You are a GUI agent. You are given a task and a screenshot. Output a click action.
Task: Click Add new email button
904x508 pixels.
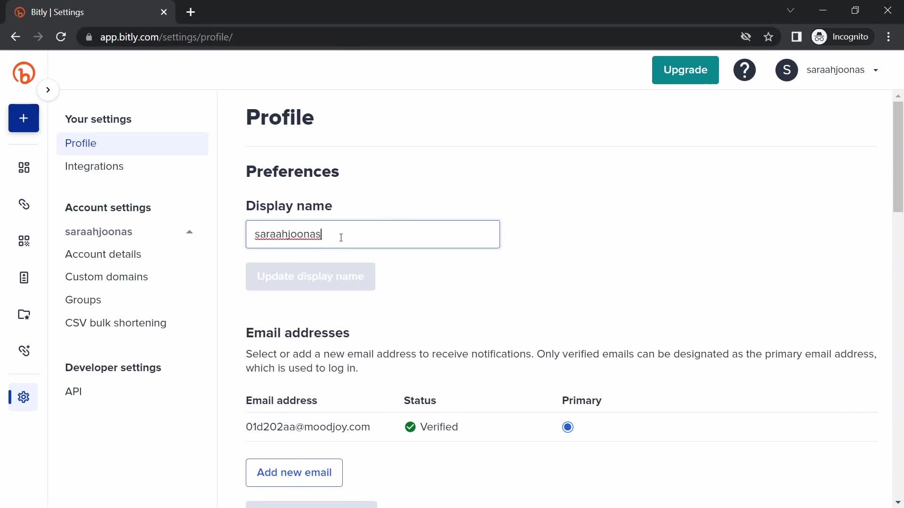(x=294, y=473)
